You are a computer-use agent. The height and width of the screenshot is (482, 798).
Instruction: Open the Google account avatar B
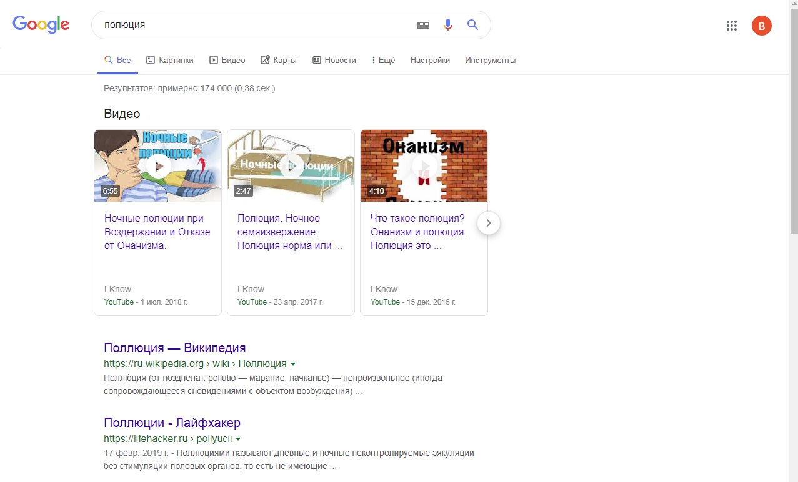[761, 26]
